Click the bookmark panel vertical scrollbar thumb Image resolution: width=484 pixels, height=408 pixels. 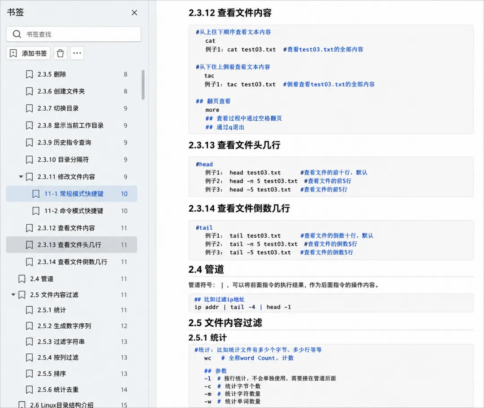143,85
